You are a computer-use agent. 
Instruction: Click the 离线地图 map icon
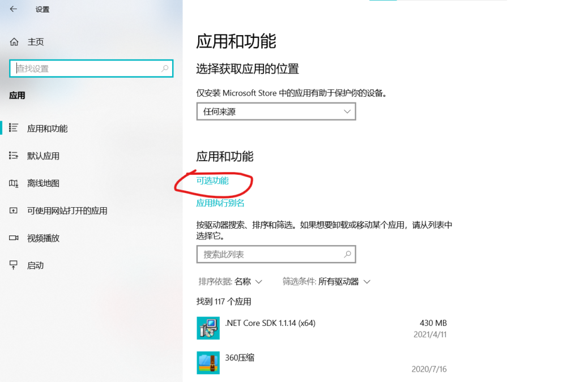(x=14, y=183)
